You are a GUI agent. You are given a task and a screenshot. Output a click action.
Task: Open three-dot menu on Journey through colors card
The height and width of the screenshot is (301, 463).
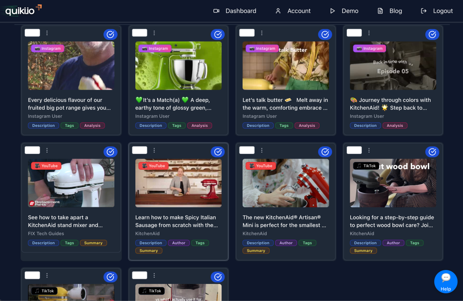(x=369, y=33)
